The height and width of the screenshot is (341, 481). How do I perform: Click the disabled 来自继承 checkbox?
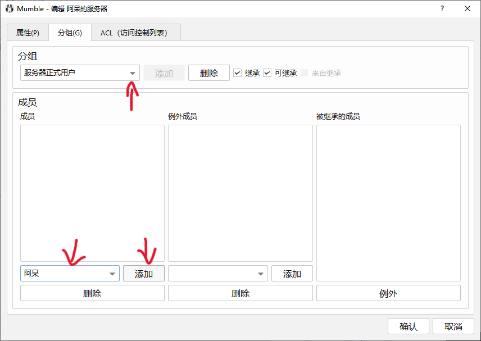click(x=305, y=73)
